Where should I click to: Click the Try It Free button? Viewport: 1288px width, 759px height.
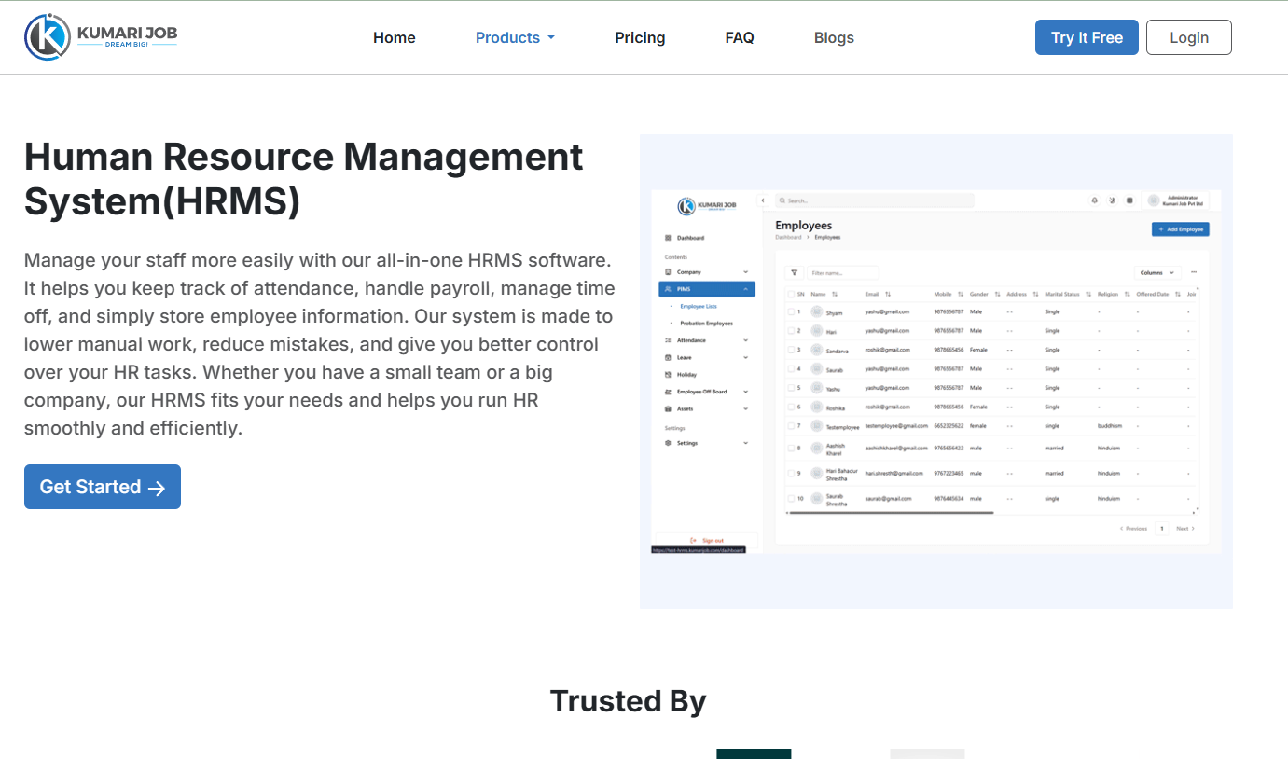pyautogui.click(x=1087, y=37)
